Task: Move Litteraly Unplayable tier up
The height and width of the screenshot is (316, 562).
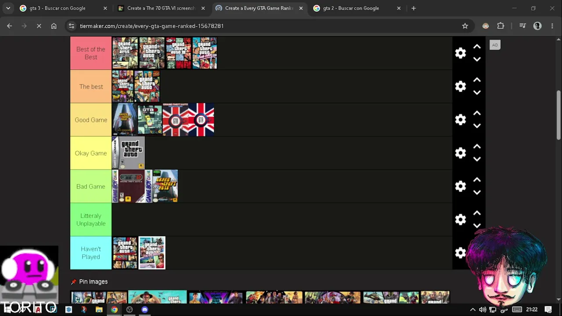Action: (477, 213)
